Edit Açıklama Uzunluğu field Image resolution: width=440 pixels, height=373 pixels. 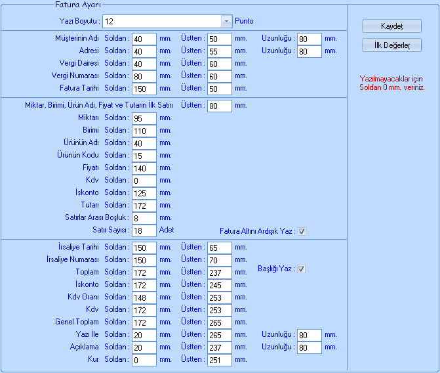tap(310, 347)
